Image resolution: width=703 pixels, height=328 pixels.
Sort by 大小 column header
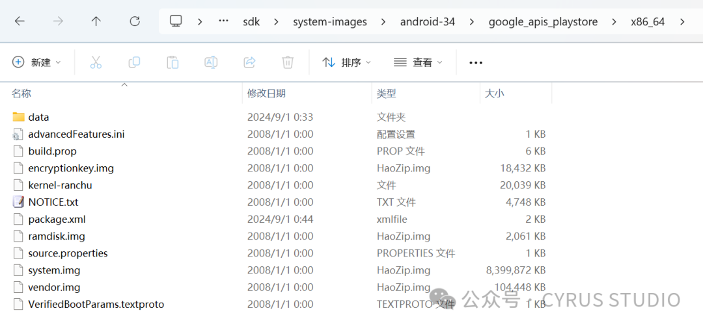click(495, 94)
